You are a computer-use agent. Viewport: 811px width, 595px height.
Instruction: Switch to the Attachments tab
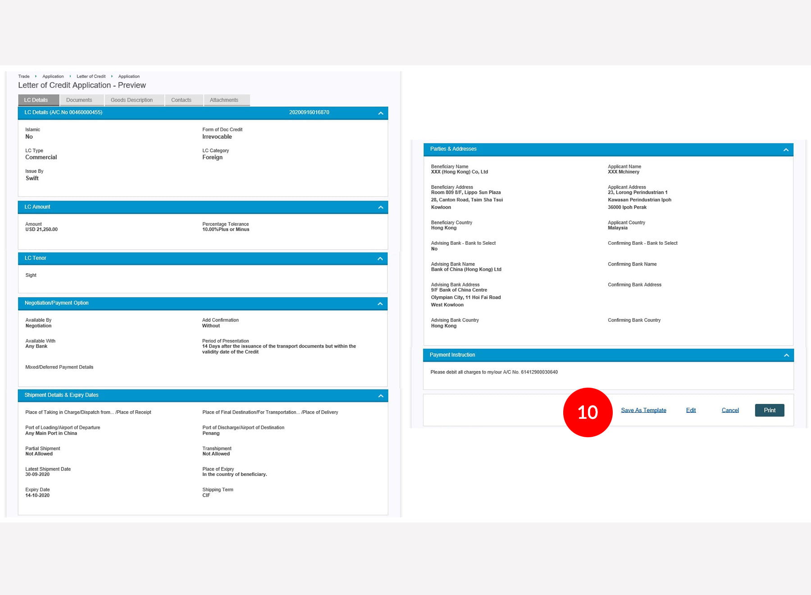click(x=224, y=100)
